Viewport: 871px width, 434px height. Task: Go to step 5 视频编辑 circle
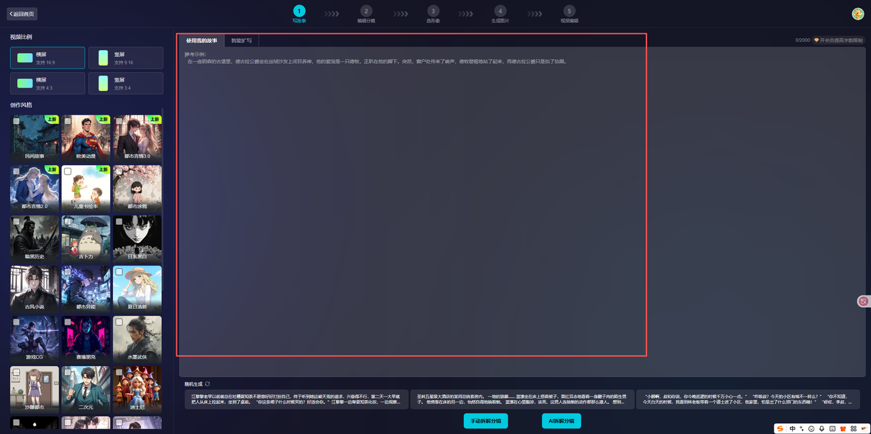point(569,11)
